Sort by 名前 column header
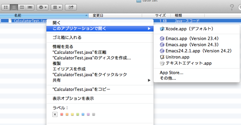This screenshot has width=241, height=125. click(44, 16)
